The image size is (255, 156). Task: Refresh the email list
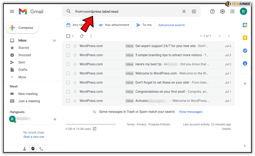pos(82,36)
